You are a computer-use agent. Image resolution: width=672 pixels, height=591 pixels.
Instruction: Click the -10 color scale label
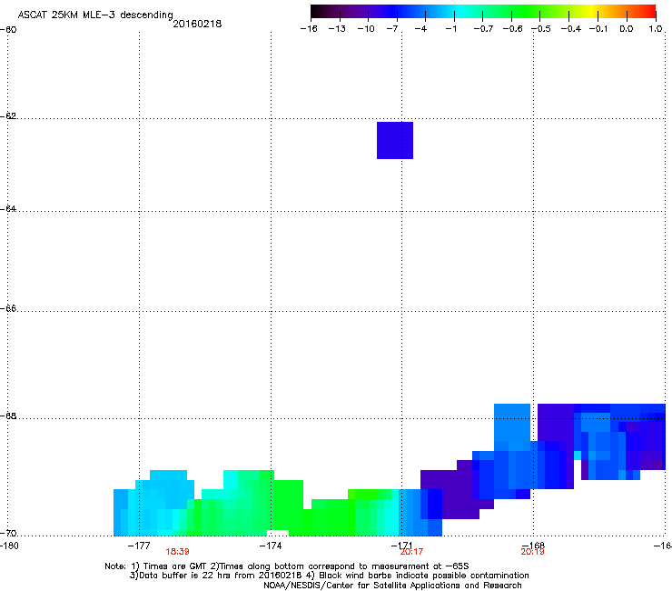366,29
